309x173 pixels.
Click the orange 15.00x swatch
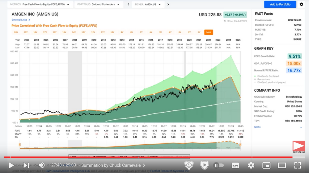pos(294,64)
